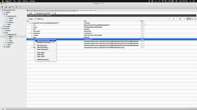This screenshot has height=110, width=197.
Task: Click the Logs button in status bar
Action: coord(3,109)
